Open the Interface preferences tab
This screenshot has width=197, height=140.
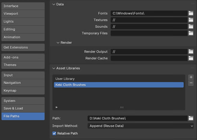[23, 6]
